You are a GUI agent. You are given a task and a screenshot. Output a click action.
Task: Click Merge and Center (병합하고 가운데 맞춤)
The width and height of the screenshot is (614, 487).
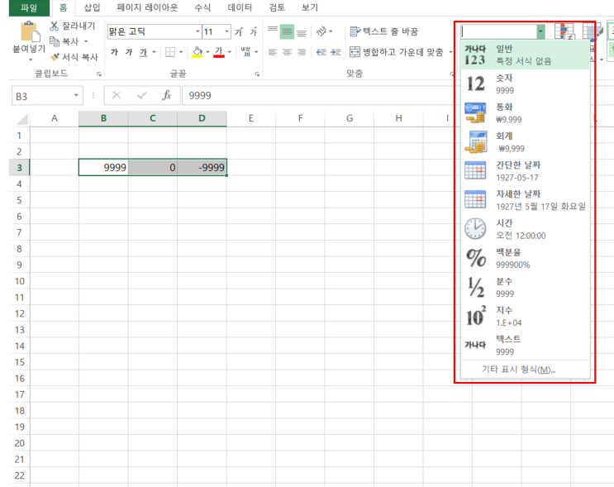tap(397, 52)
